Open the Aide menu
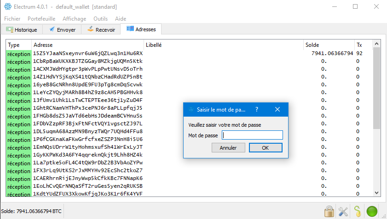 (x=121, y=19)
